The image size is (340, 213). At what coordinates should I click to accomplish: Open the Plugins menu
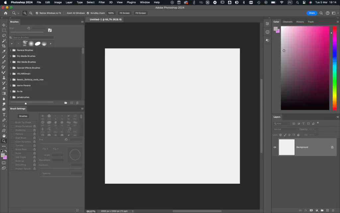coord(131,2)
